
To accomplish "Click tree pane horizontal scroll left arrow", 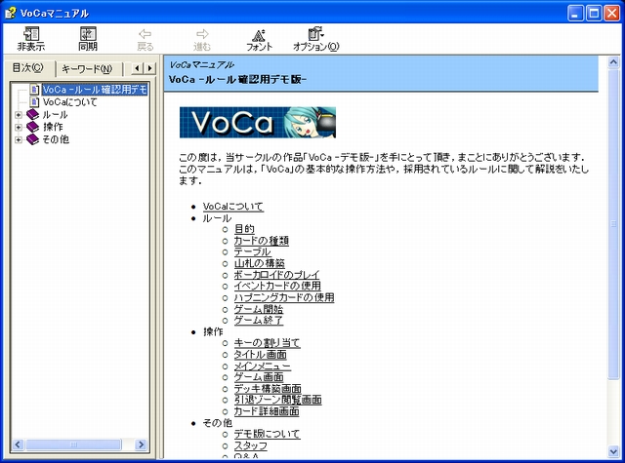I will point(18,444).
